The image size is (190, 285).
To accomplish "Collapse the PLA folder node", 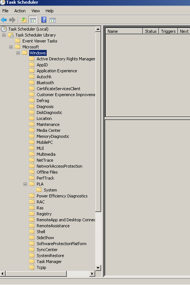I will point(25,184).
